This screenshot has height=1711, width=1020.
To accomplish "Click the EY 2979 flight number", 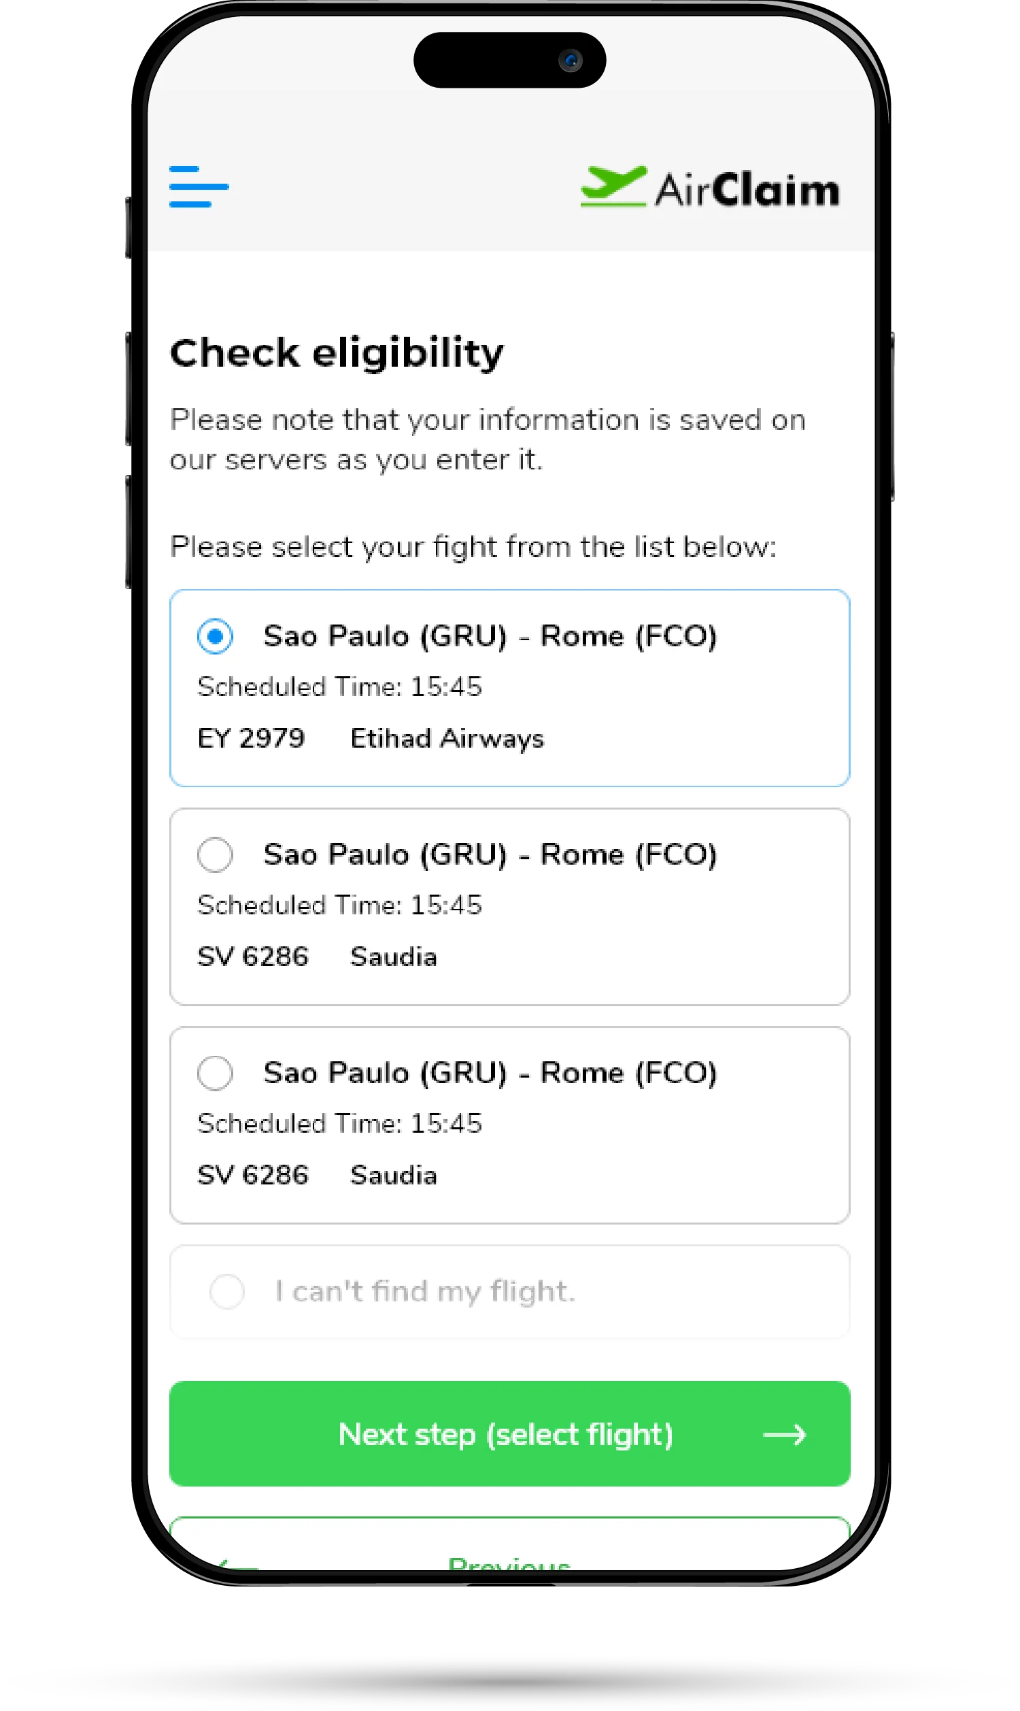I will [251, 738].
